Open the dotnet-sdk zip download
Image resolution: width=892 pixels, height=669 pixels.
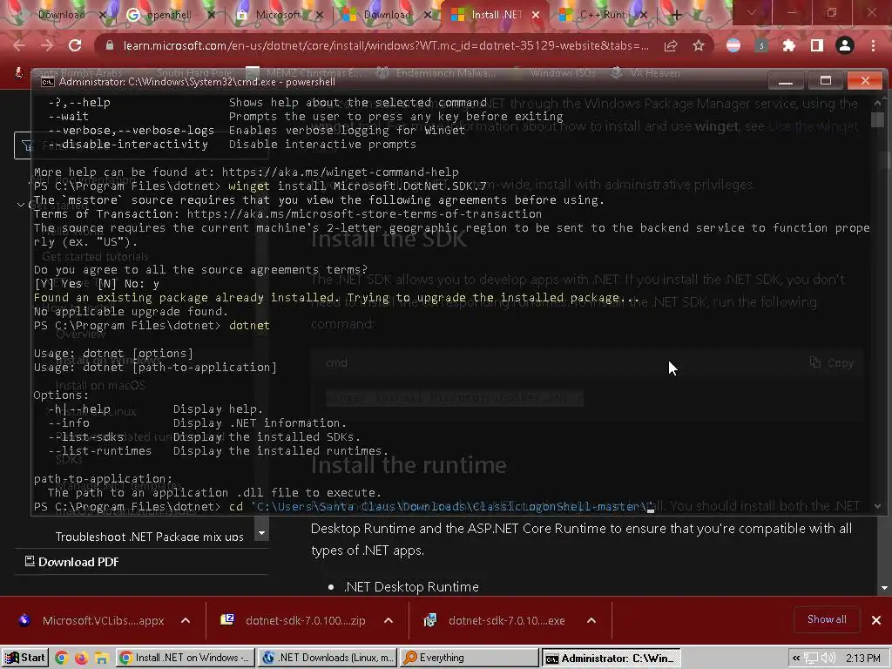294,620
